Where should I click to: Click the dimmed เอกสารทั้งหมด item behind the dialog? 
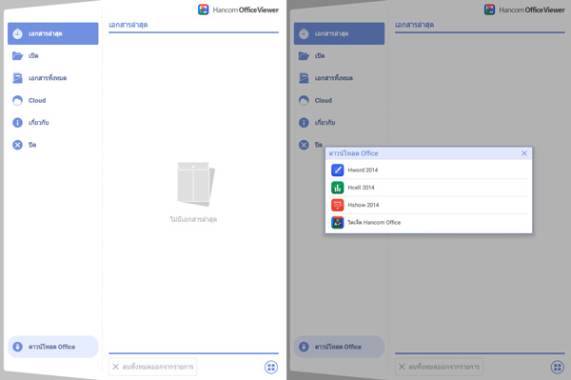point(339,78)
